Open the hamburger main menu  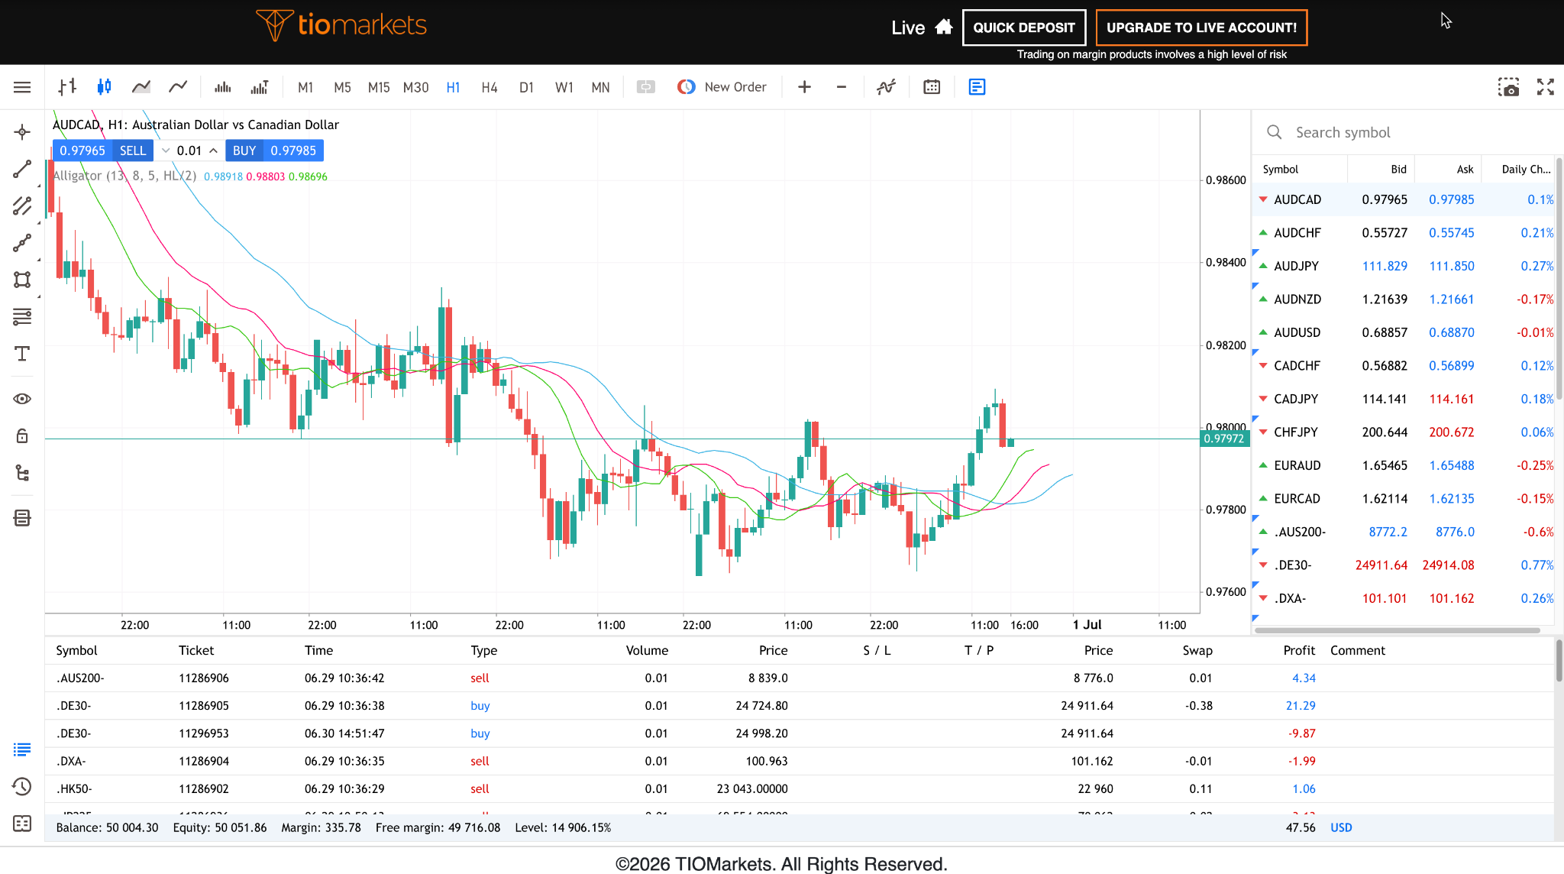click(x=22, y=87)
